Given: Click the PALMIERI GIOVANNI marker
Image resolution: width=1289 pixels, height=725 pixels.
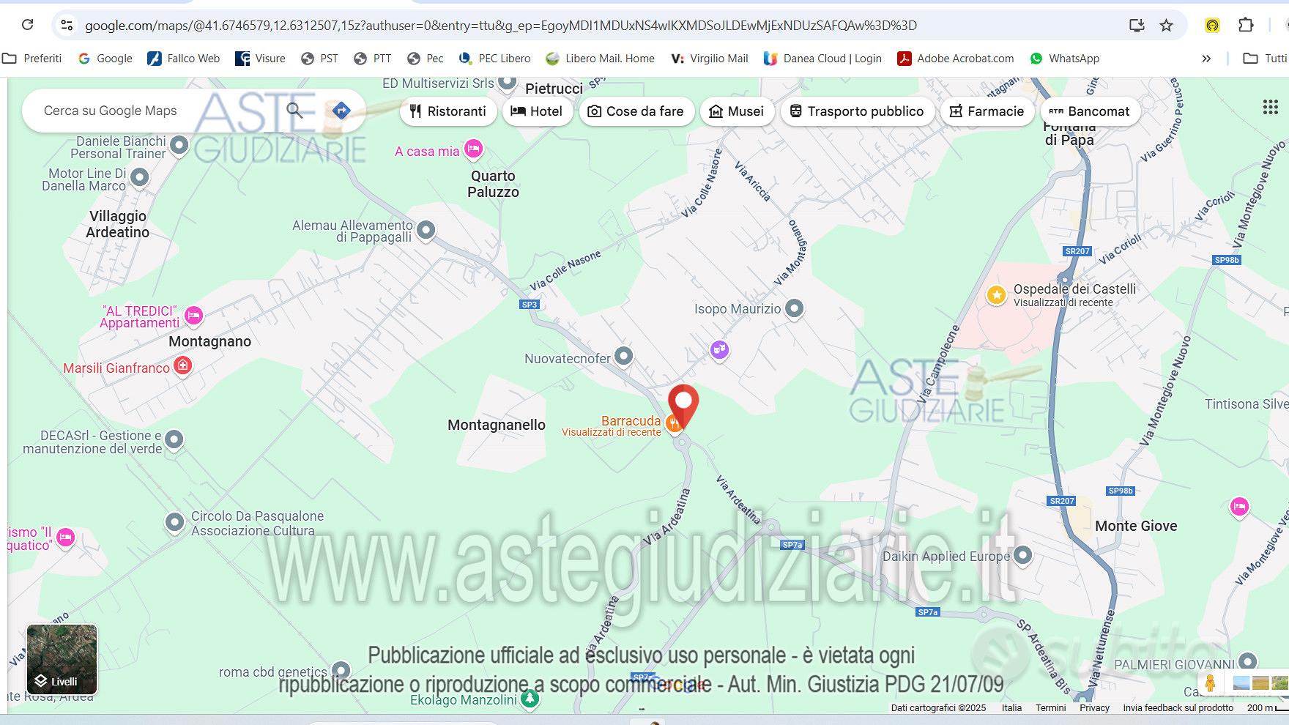Looking at the screenshot, I should pyautogui.click(x=1247, y=663).
